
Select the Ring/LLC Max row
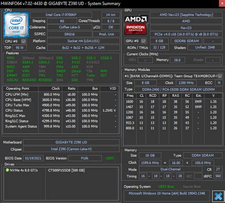pyautogui.click(x=61, y=116)
